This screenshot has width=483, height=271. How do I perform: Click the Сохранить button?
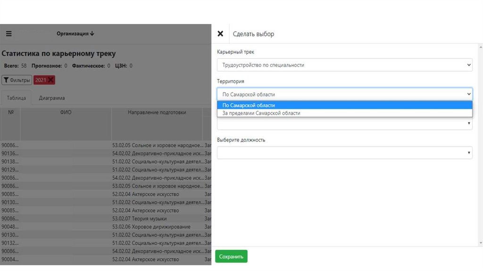(231, 256)
